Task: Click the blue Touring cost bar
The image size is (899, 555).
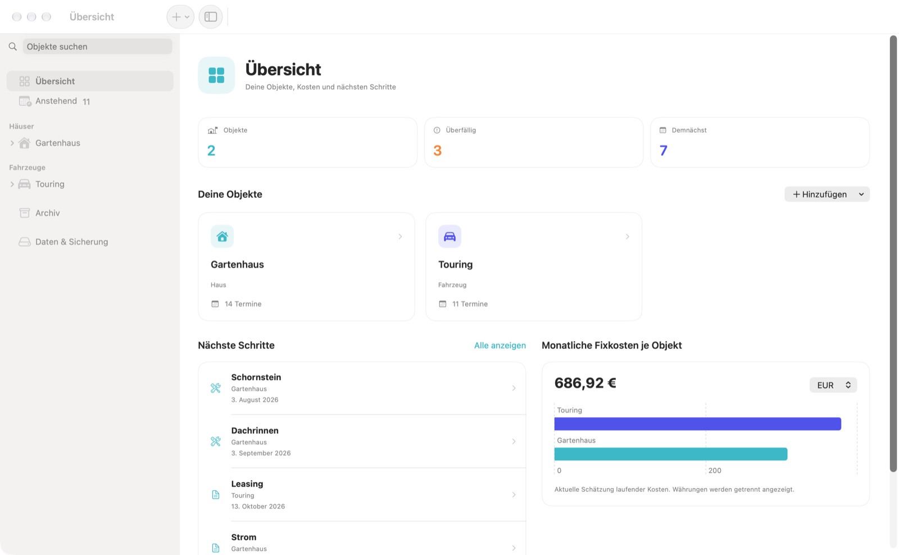Action: pos(698,424)
